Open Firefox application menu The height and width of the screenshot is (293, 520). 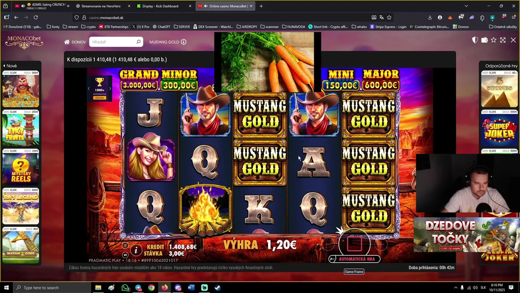pos(514,17)
